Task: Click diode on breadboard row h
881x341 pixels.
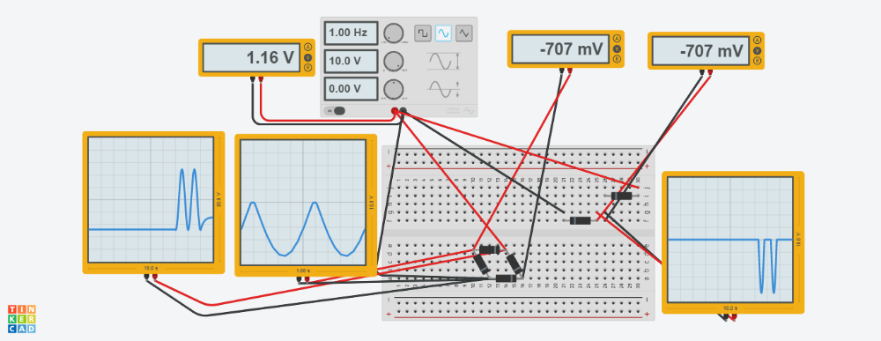Action: 621,196
